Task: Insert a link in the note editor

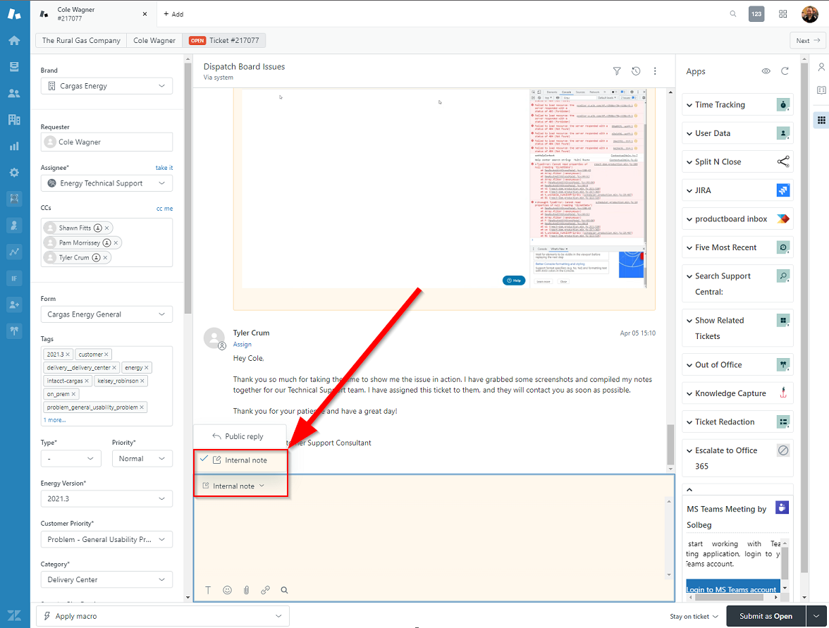Action: pos(265,590)
